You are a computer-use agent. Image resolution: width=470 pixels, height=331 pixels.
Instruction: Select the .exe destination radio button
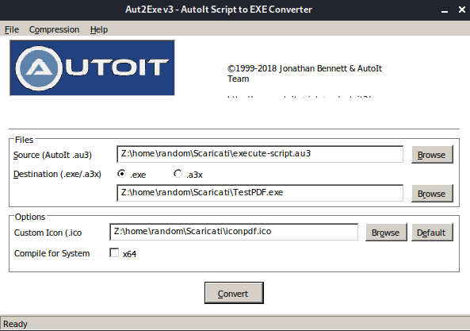pos(122,174)
